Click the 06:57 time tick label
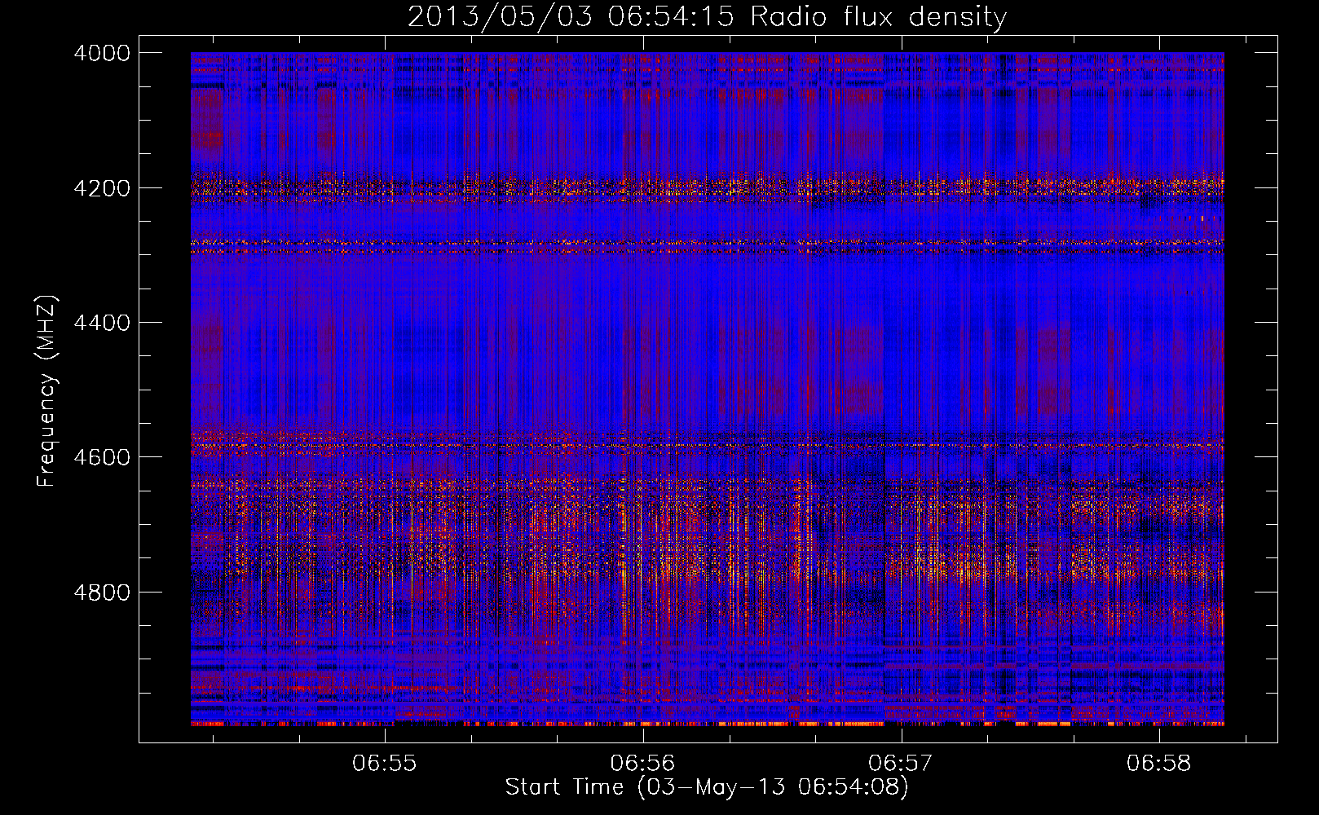Image resolution: width=1319 pixels, height=815 pixels. tap(901, 764)
